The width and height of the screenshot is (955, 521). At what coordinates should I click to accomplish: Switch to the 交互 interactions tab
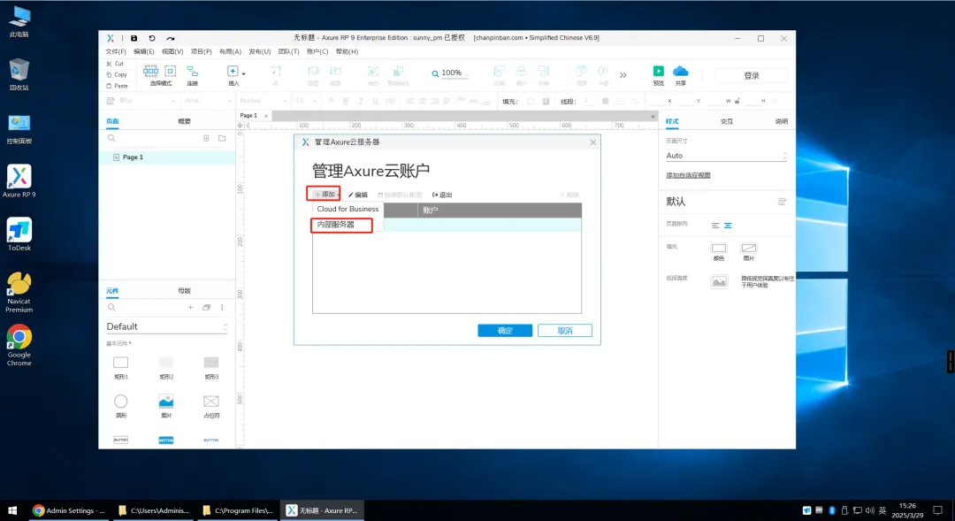click(727, 121)
